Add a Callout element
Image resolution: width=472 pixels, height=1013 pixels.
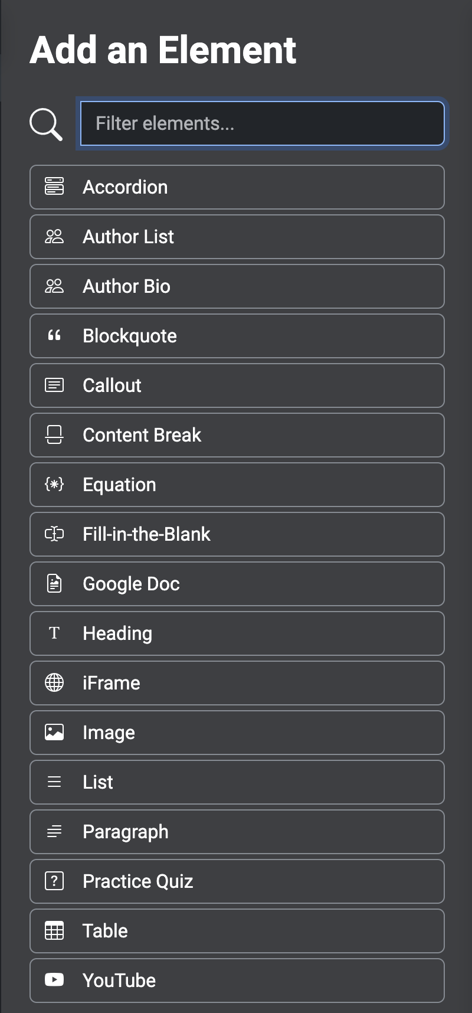point(237,385)
